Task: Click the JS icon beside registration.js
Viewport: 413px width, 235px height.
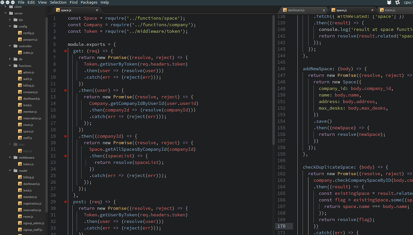Action: click(x=20, y=204)
